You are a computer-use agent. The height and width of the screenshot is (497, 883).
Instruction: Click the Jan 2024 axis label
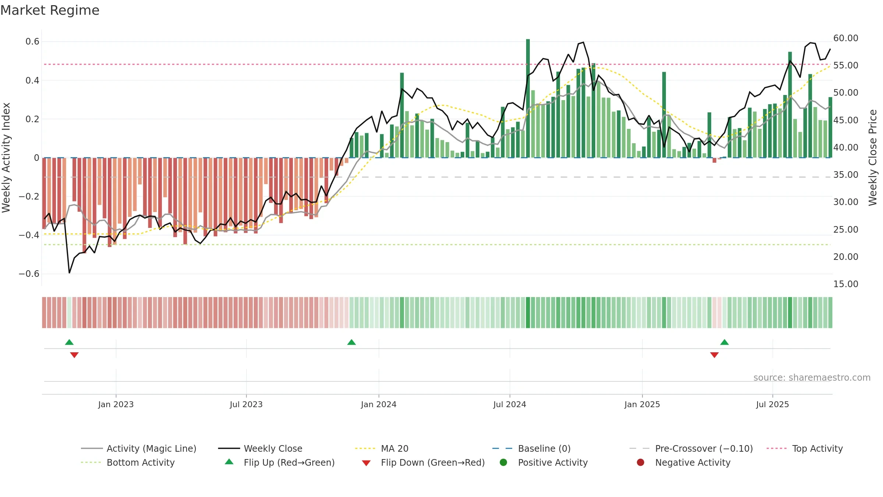click(x=379, y=405)
